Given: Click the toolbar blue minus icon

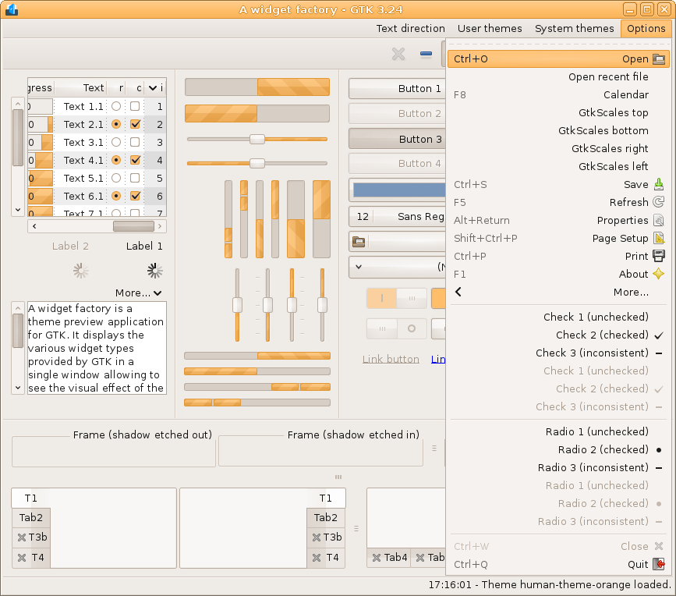Looking at the screenshot, I should 426,54.
